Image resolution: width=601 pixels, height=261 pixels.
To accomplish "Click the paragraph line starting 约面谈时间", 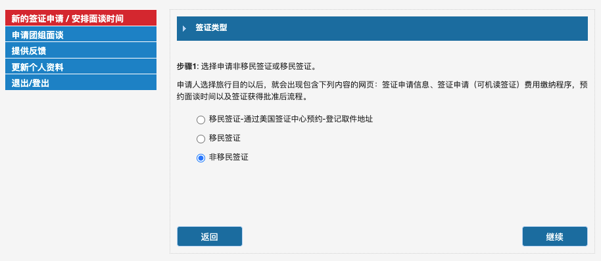I will click(x=242, y=97).
